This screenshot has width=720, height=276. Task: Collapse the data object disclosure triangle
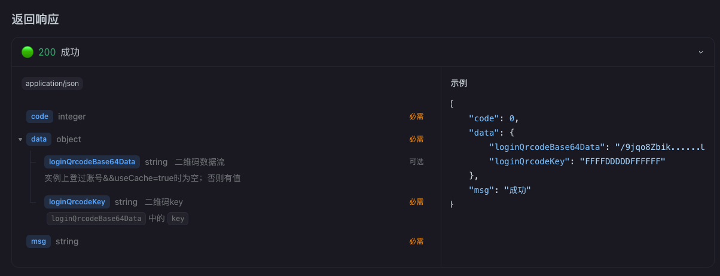(20, 139)
